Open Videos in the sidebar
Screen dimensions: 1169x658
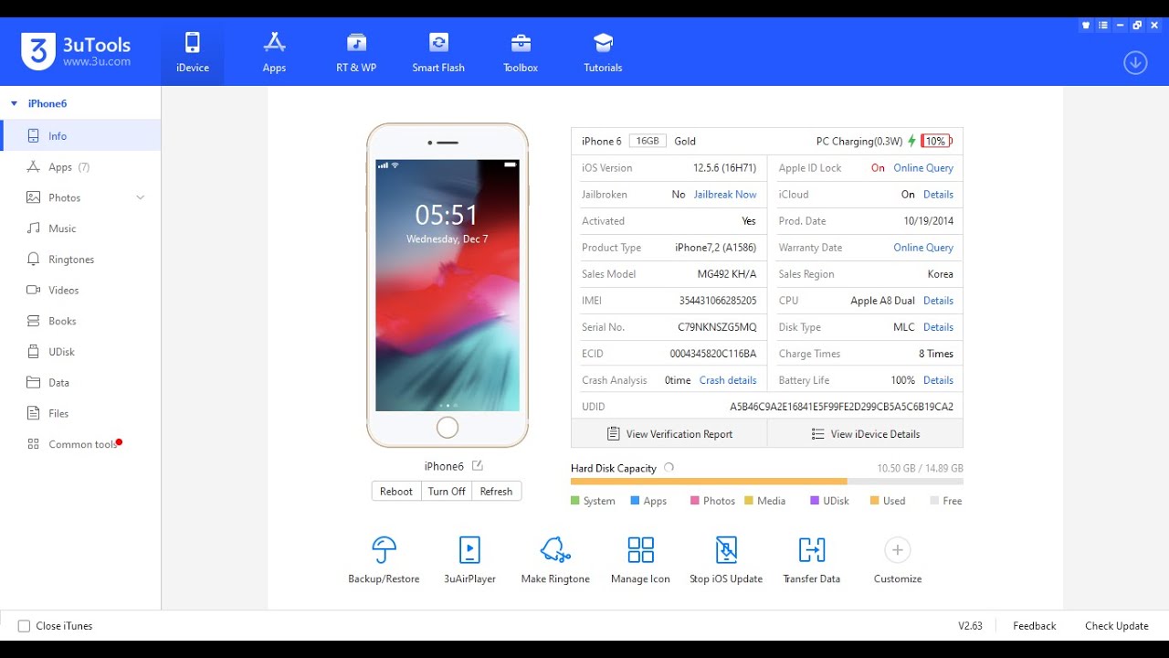tap(80, 290)
